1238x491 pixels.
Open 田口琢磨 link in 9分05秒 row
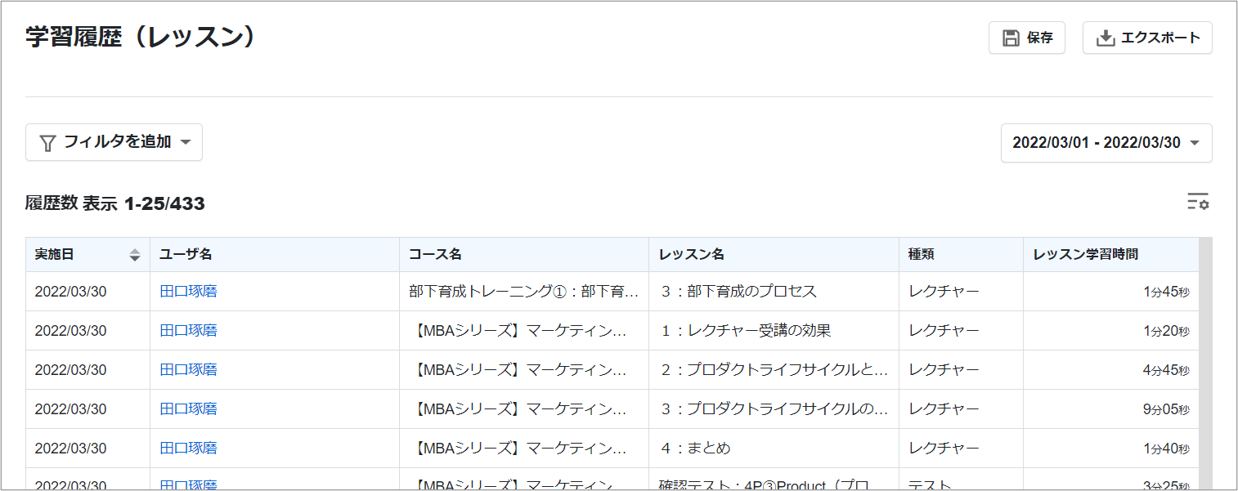point(188,409)
